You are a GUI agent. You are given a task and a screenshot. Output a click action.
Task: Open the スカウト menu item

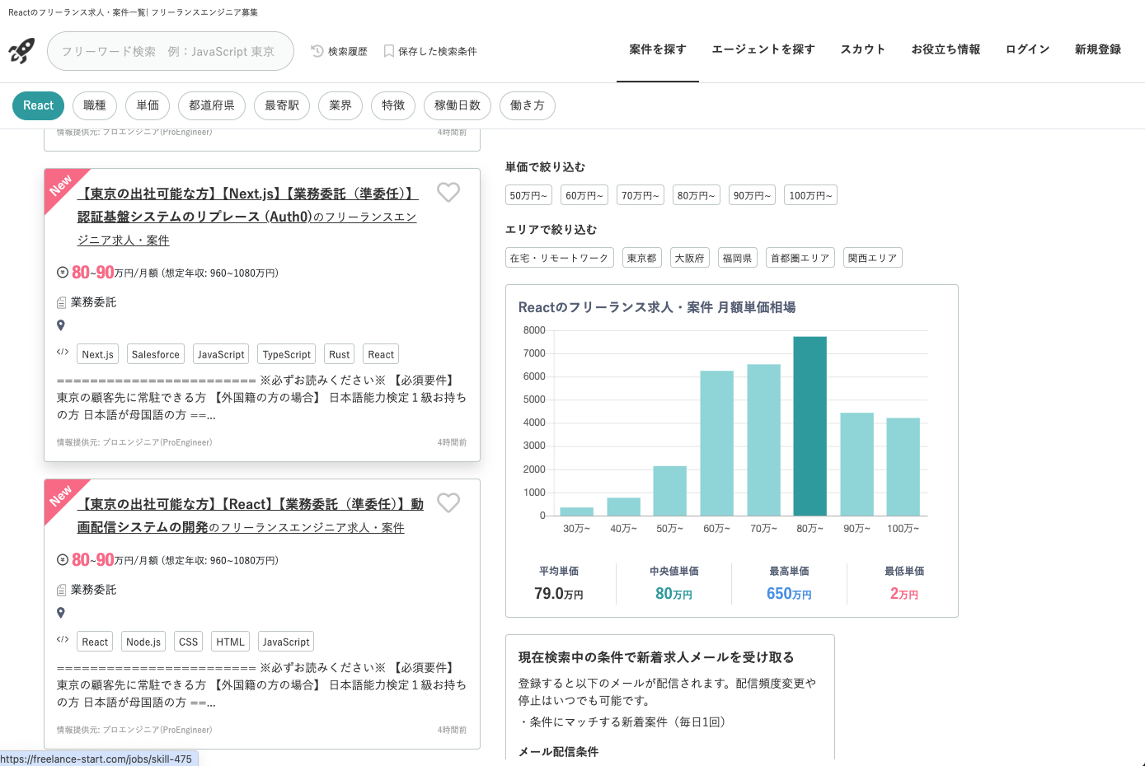click(862, 49)
